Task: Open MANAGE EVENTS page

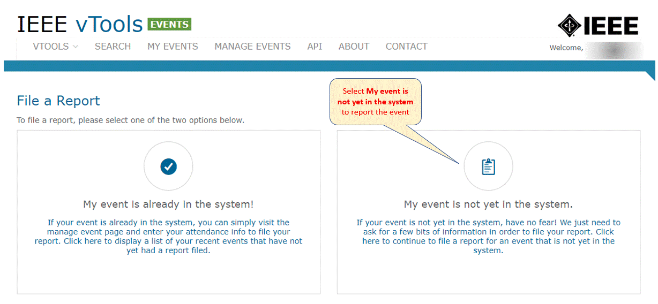Action: pos(252,47)
